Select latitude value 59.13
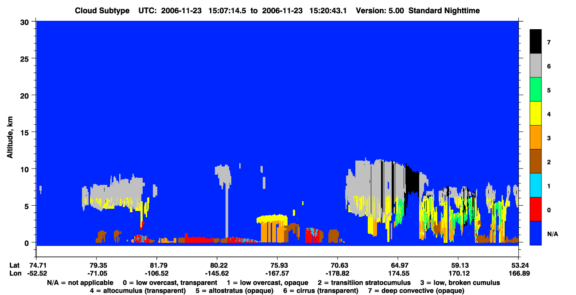 click(x=458, y=265)
